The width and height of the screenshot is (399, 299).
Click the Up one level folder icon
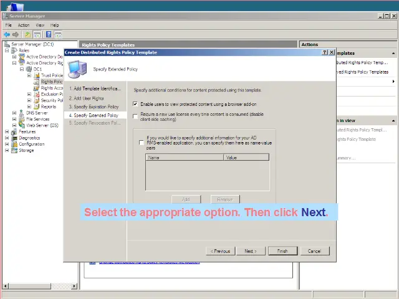(x=27, y=35)
